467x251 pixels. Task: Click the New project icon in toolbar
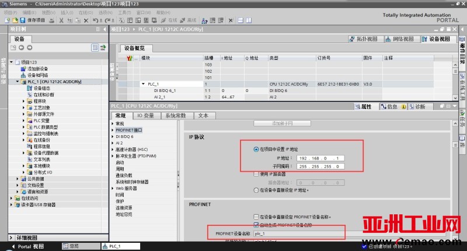[7, 20]
